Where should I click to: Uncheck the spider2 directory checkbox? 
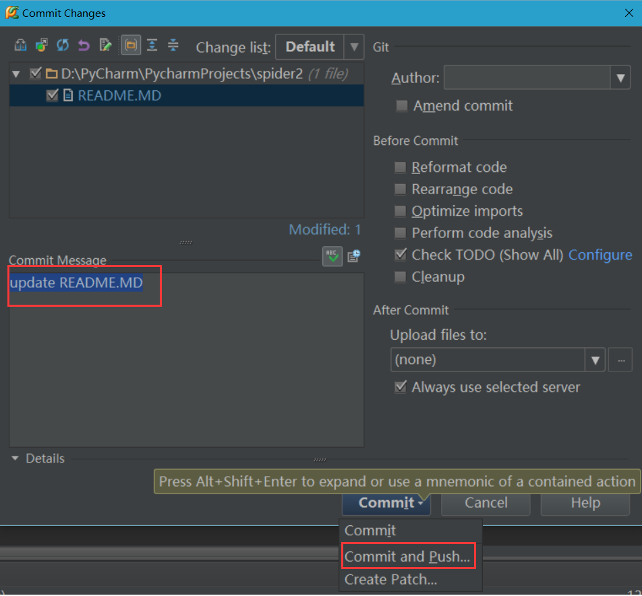coord(36,73)
